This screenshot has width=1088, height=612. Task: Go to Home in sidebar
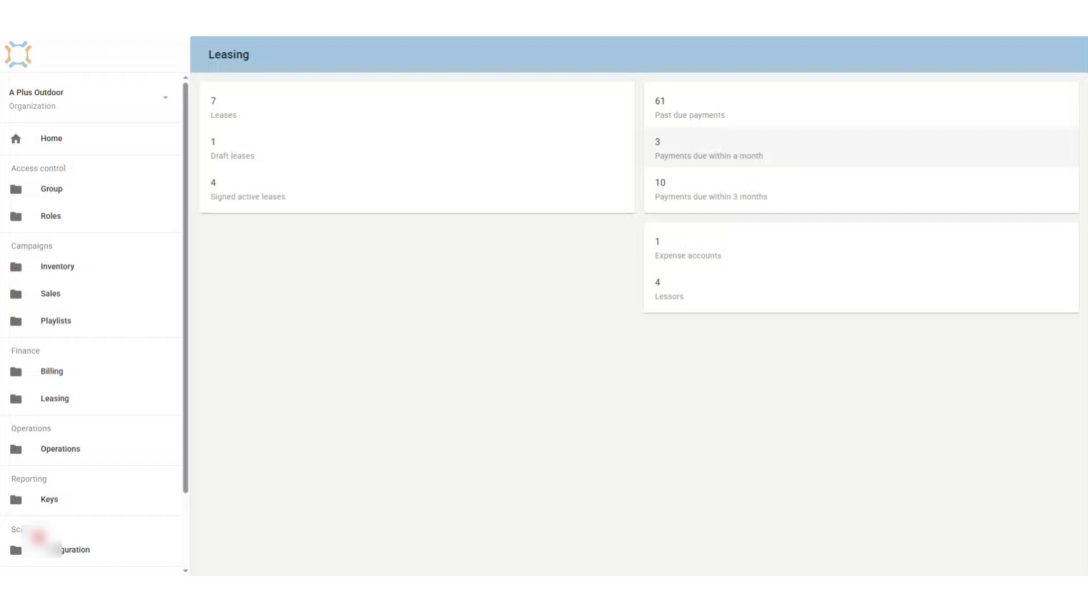91,139
